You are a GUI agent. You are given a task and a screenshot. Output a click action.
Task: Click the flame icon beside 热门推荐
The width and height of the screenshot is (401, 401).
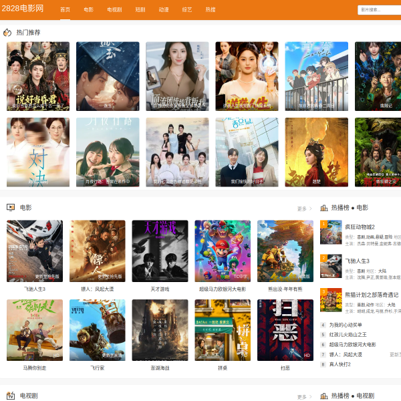[x=7, y=33]
